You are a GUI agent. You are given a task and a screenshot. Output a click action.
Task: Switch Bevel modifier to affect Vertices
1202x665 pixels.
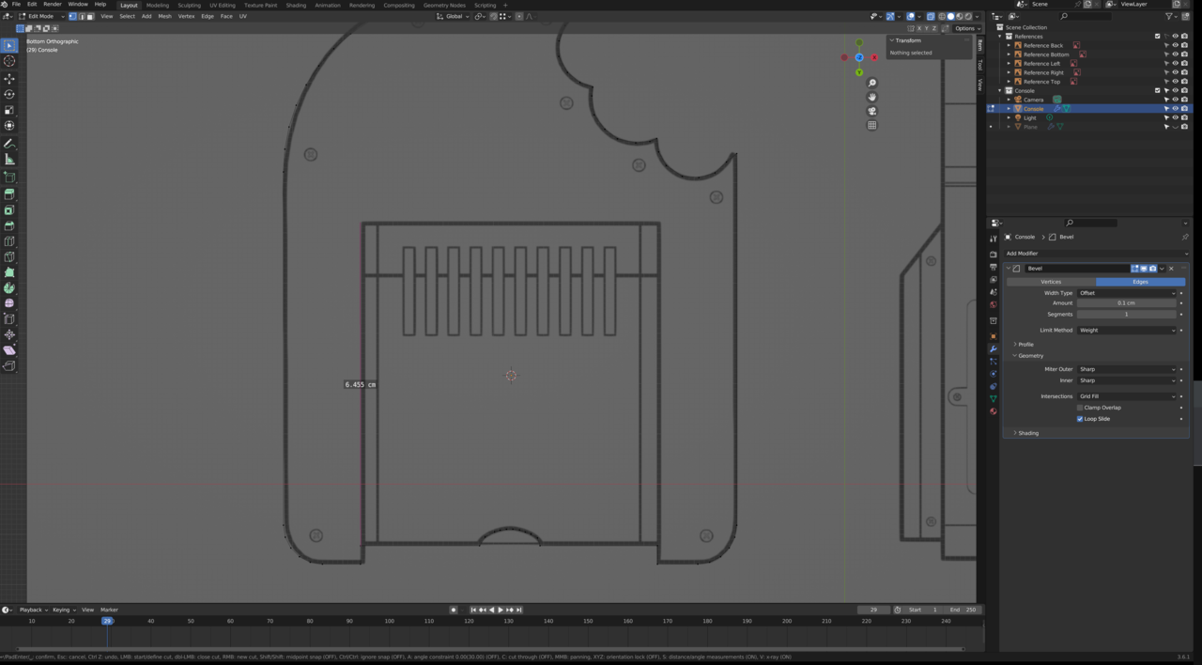pos(1051,281)
